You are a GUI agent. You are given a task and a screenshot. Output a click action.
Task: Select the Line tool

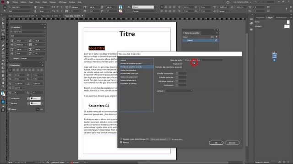3,42
